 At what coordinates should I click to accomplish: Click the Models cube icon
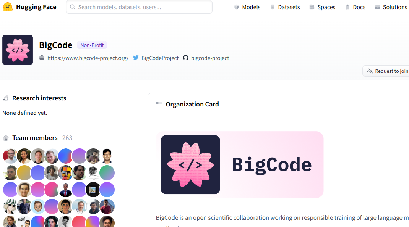[237, 7]
